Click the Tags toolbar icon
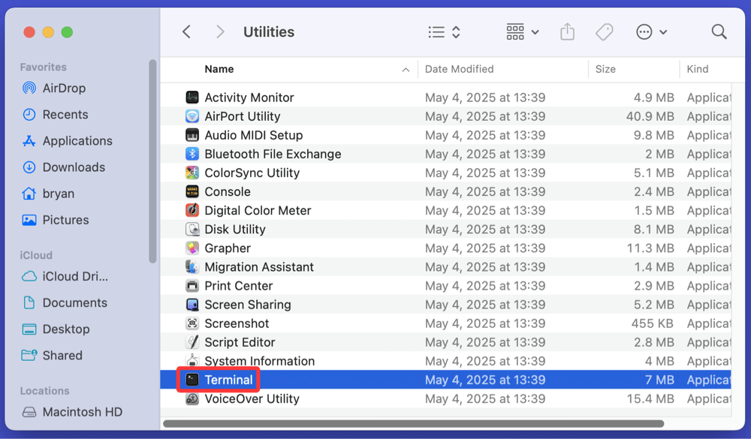751x439 pixels. [x=604, y=32]
